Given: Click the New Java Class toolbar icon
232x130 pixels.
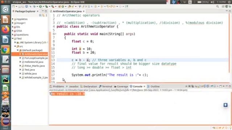Looking at the screenshot, I should click(x=63, y=6).
